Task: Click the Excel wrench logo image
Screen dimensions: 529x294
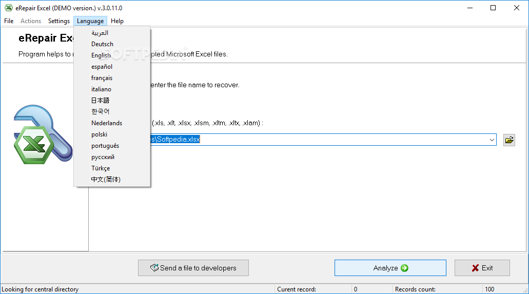Action: pos(43,134)
